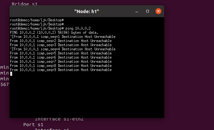Click "Bridge s1" text behind the window
Image resolution: width=214 pixels, height=130 pixels.
pyautogui.click(x=24, y=4)
